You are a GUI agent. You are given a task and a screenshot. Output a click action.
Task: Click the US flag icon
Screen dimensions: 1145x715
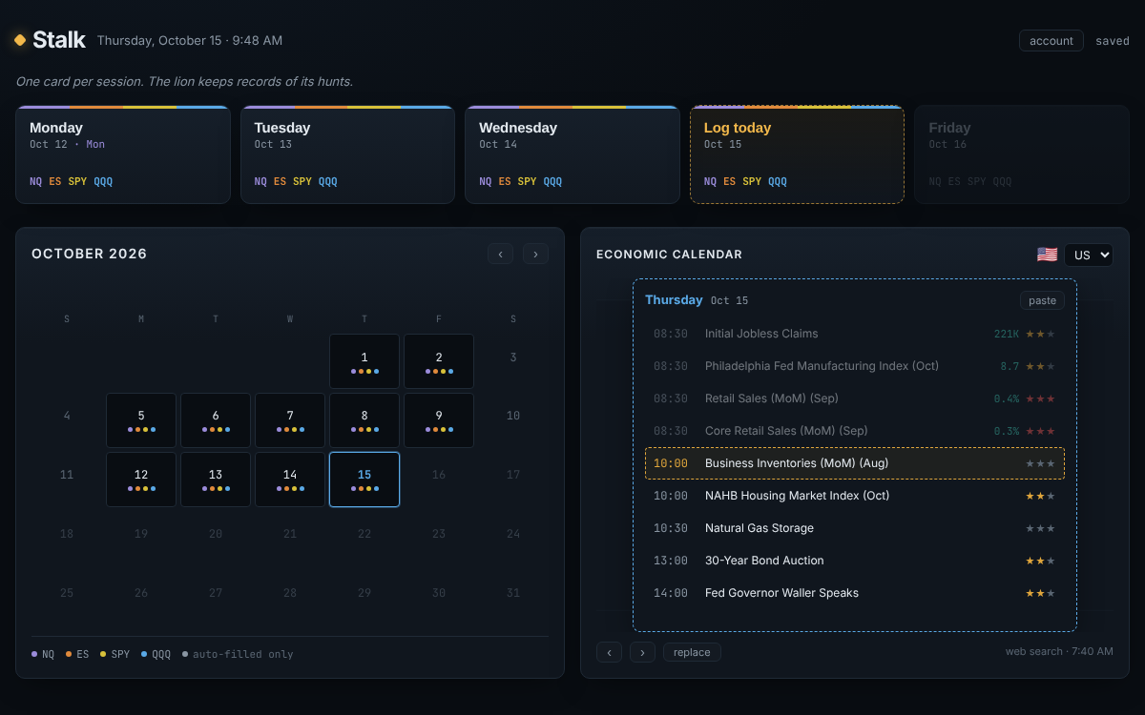1047,255
